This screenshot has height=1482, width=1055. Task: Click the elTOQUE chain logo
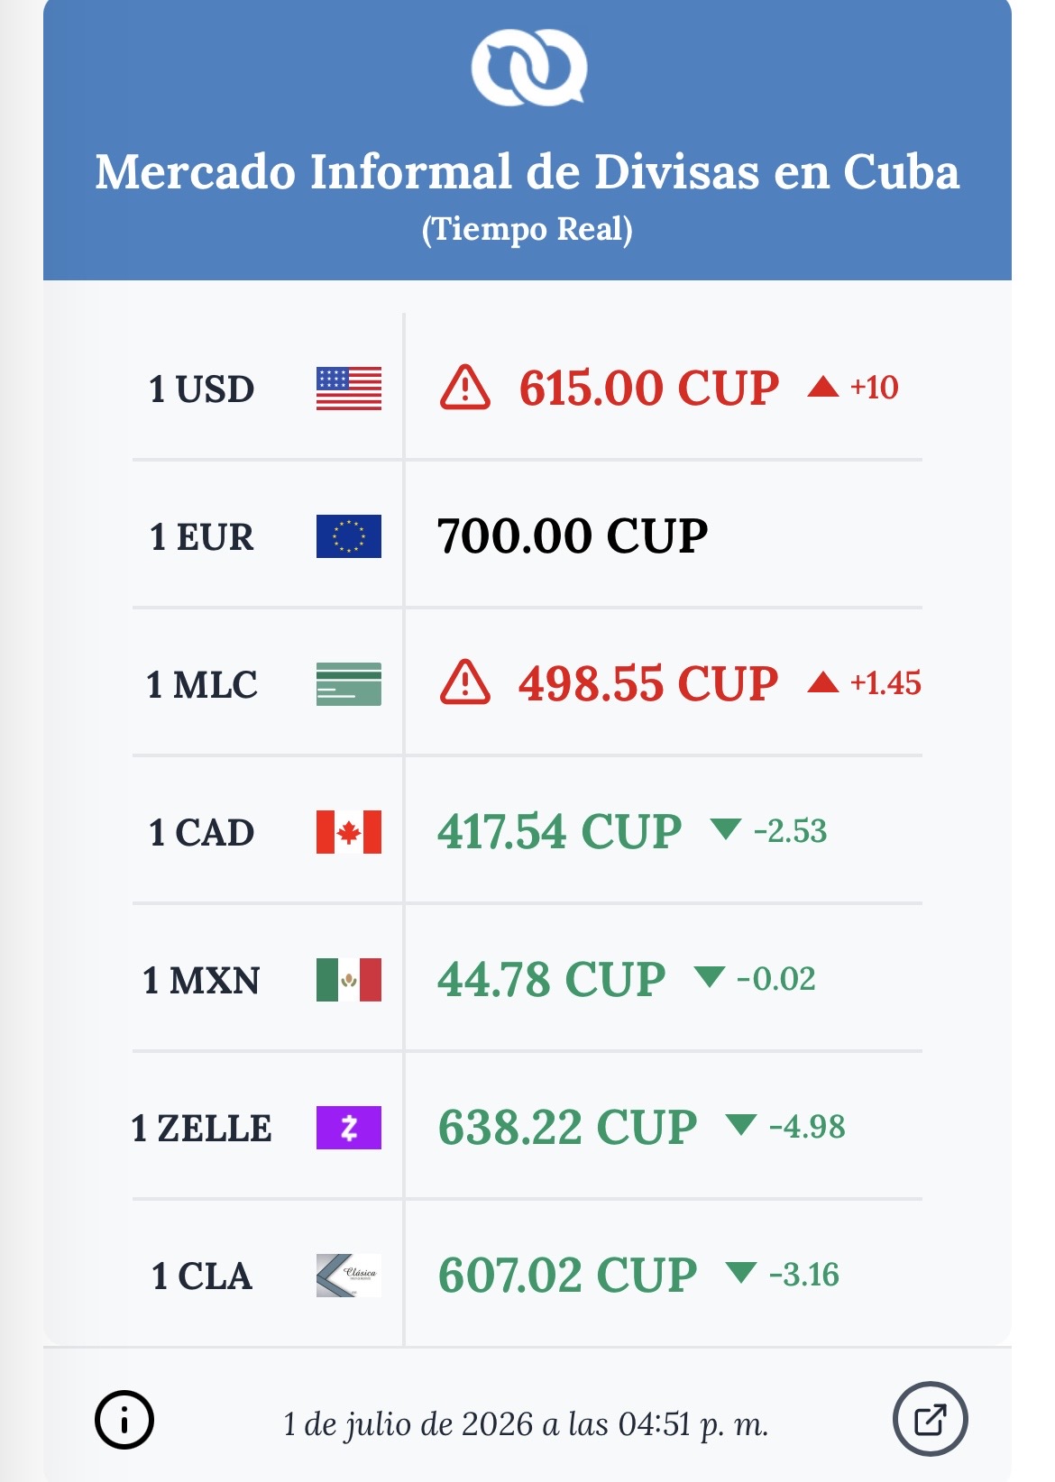point(529,68)
